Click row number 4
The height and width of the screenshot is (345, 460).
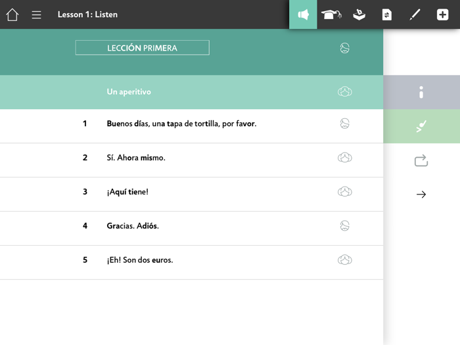85,225
